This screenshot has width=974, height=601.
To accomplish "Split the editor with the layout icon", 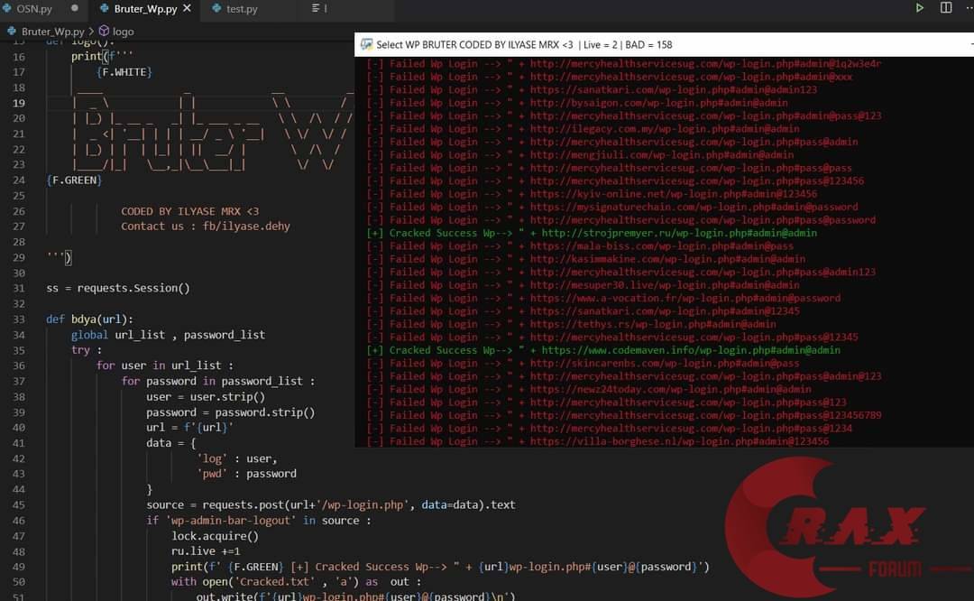I will tap(945, 7).
